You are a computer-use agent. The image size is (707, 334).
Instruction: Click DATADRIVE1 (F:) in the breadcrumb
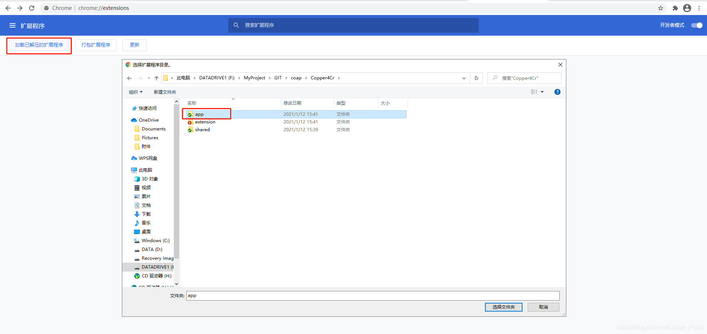click(217, 78)
